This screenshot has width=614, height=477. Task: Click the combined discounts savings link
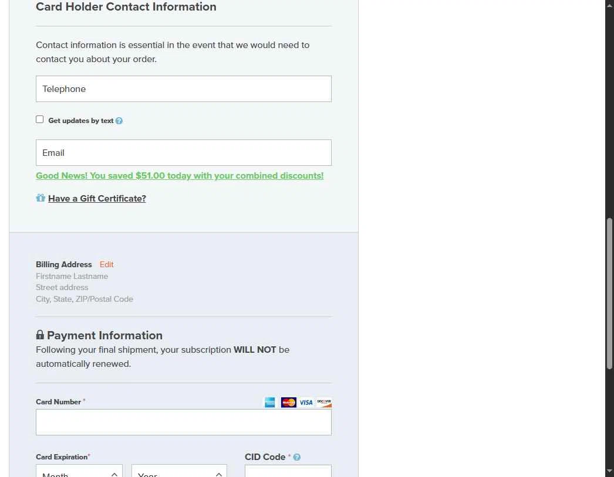tap(180, 176)
